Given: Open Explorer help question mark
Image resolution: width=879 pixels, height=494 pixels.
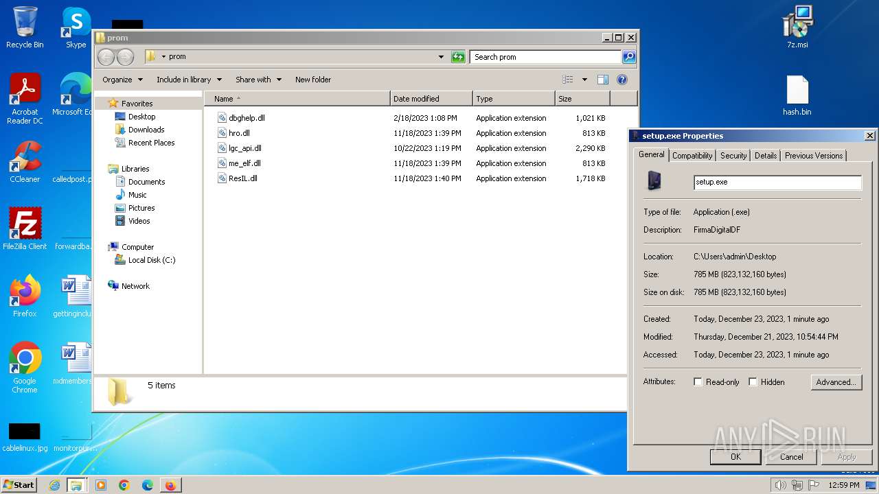Looking at the screenshot, I should (622, 80).
